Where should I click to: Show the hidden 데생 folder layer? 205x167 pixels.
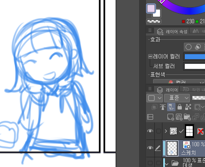[x=150, y=163]
